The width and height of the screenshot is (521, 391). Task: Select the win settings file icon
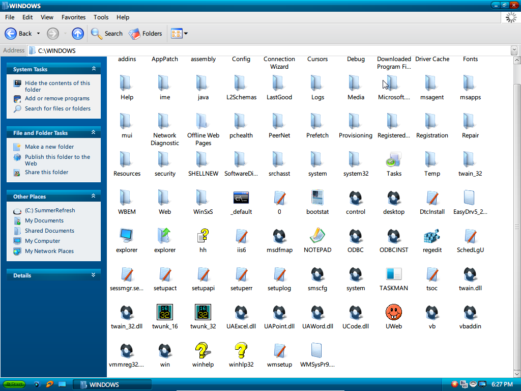tap(165, 350)
